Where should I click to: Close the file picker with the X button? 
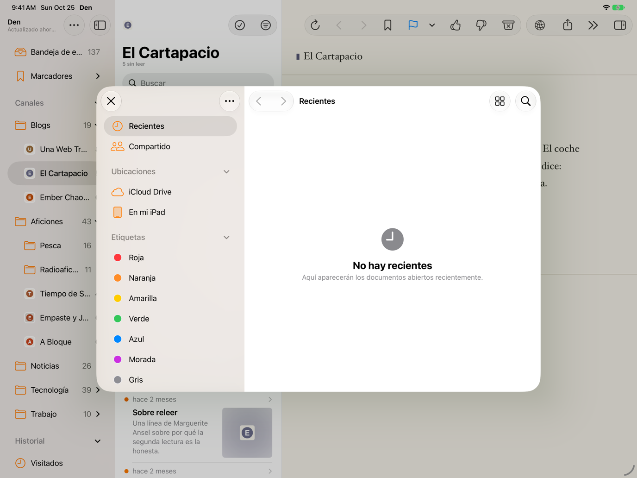click(x=111, y=101)
